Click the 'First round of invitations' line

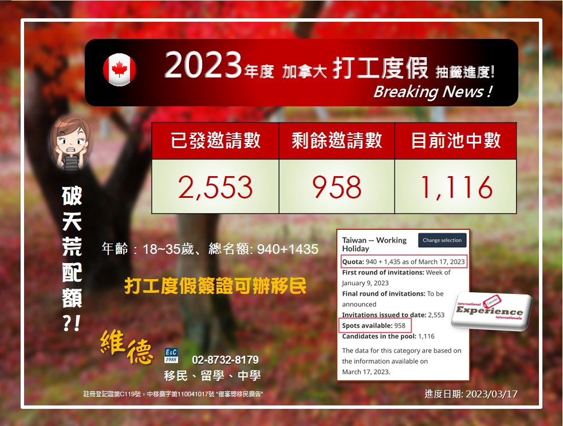(x=396, y=277)
